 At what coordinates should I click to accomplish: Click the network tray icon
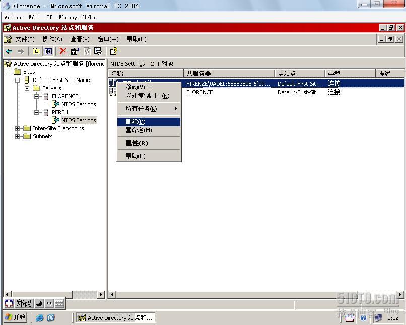pos(378,318)
